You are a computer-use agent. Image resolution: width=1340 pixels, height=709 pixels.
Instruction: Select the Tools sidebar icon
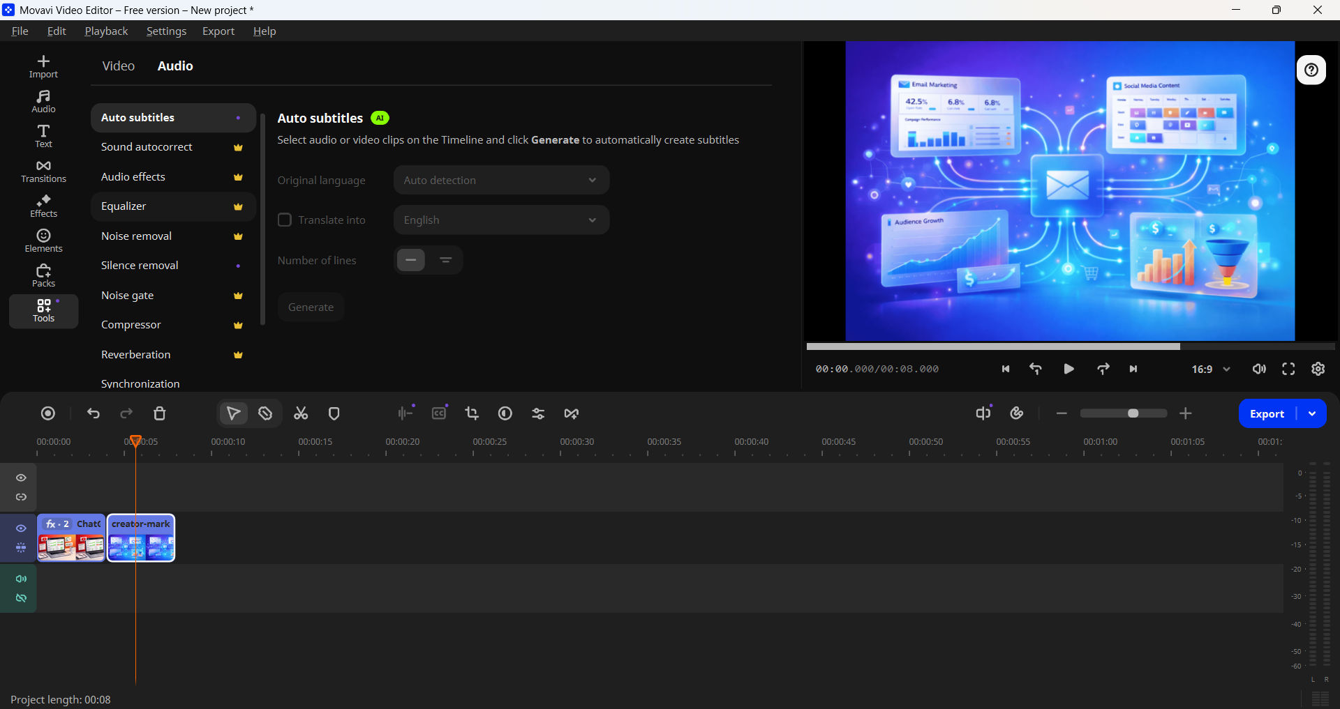43,311
